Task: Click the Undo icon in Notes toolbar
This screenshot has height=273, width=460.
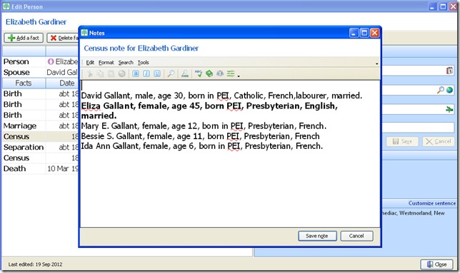Action: click(x=121, y=73)
